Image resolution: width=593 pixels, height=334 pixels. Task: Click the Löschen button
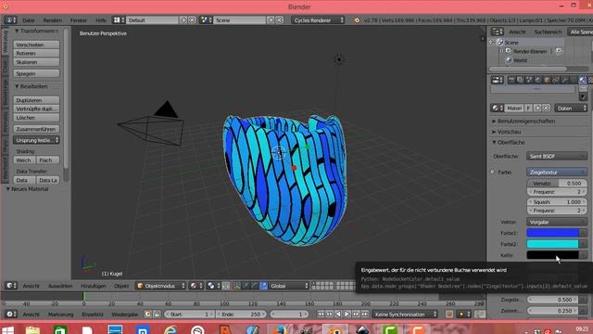36,118
